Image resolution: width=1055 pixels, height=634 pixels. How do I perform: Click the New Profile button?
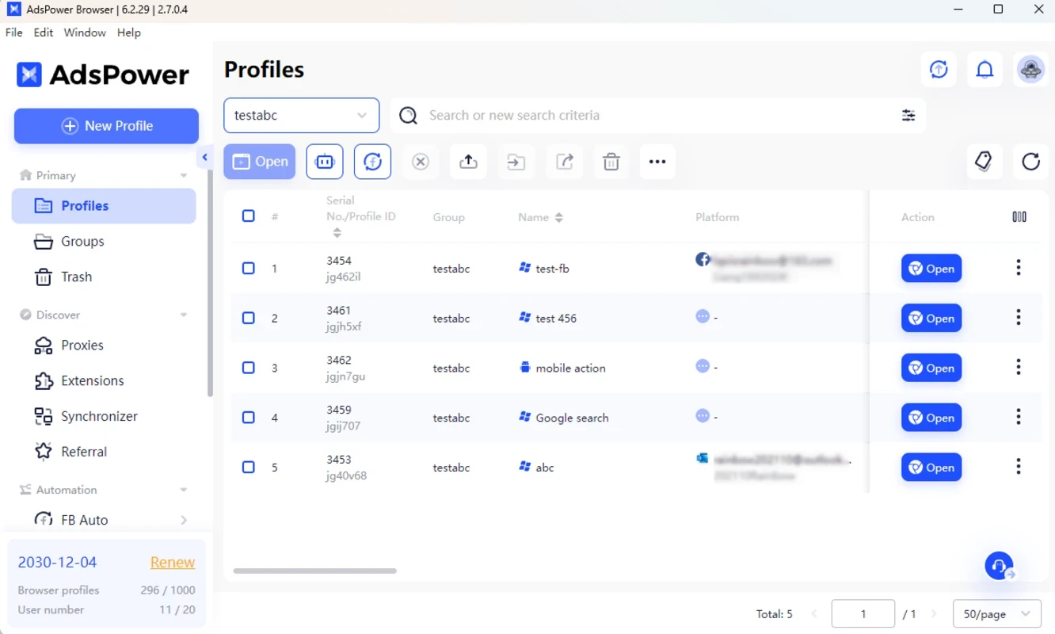[x=106, y=126]
